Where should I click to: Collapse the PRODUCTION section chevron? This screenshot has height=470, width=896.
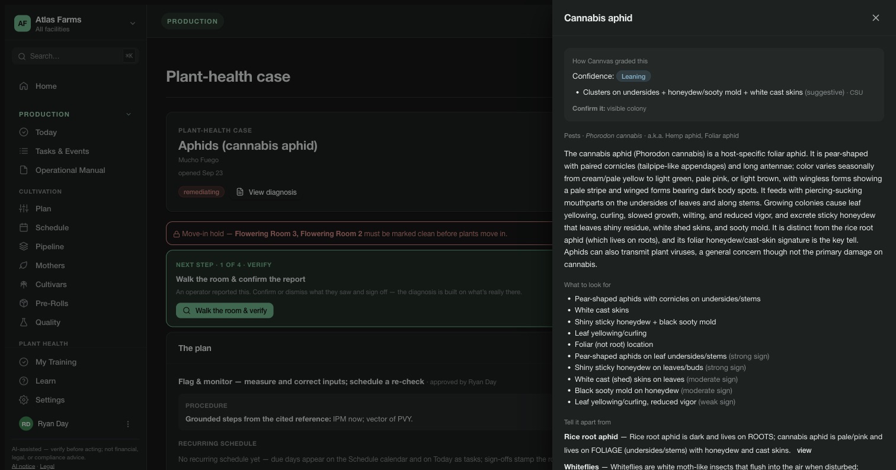click(129, 114)
